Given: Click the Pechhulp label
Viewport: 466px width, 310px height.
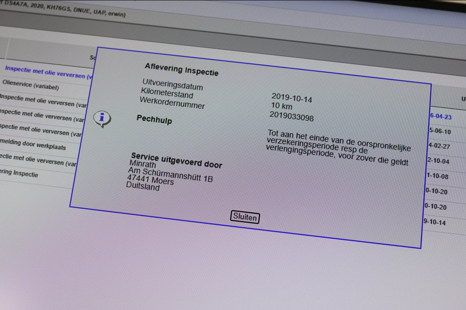Looking at the screenshot, I should click(x=154, y=119).
